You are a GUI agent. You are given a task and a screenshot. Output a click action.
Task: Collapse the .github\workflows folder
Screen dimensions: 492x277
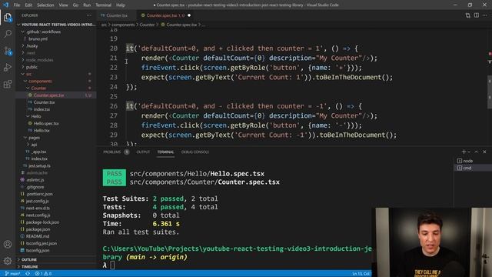[x=56, y=32]
